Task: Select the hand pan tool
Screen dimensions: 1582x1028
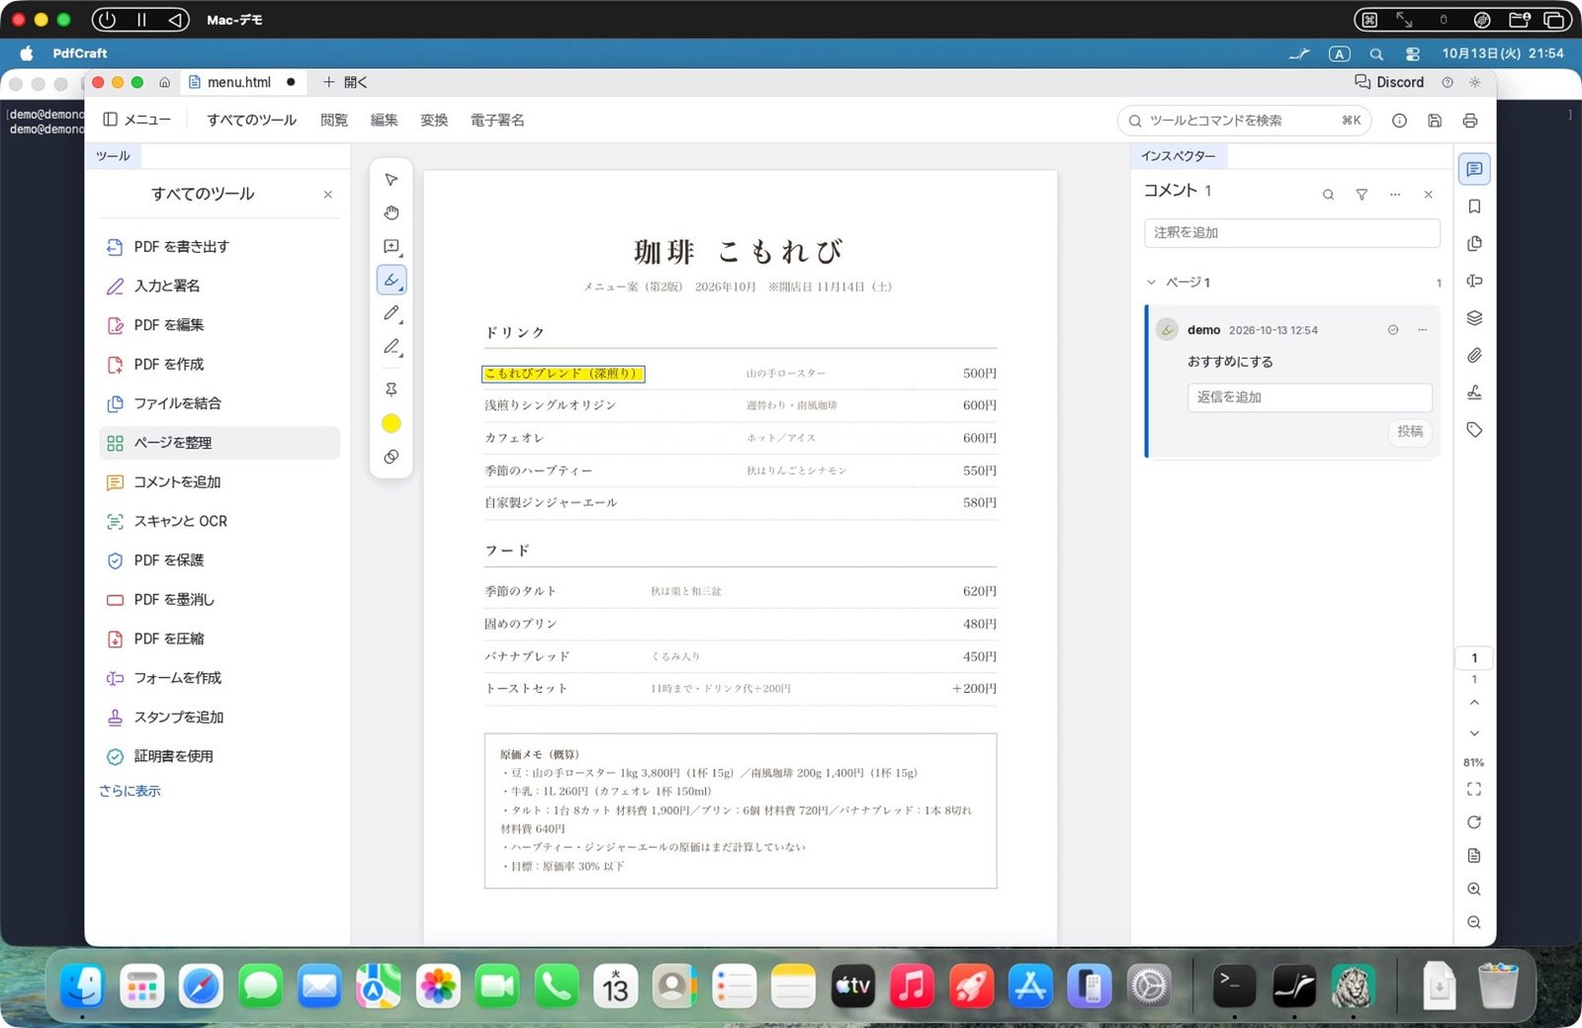Action: click(x=392, y=213)
